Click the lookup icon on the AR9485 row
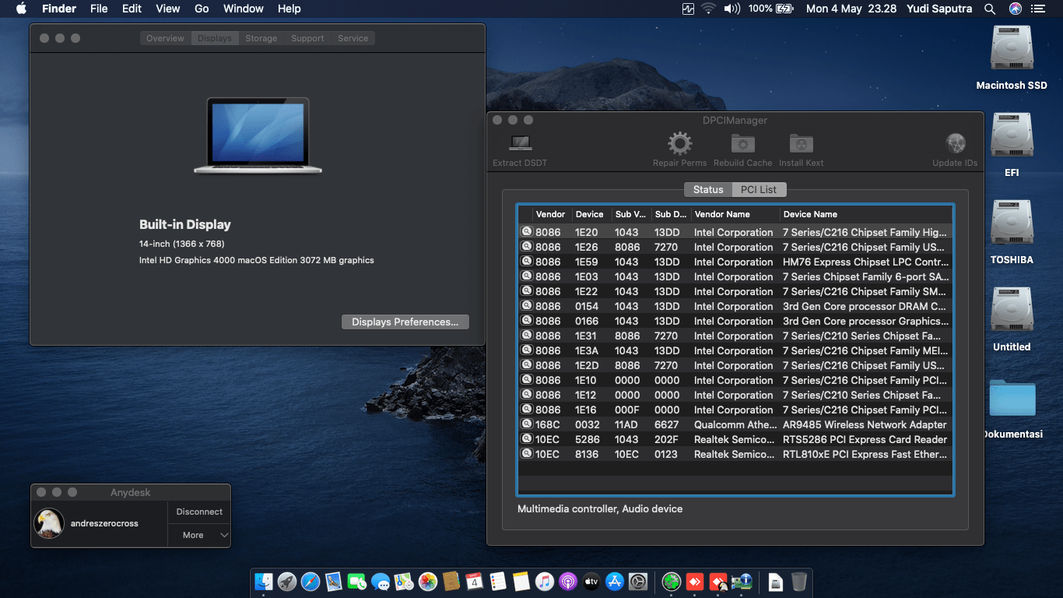 pos(527,424)
